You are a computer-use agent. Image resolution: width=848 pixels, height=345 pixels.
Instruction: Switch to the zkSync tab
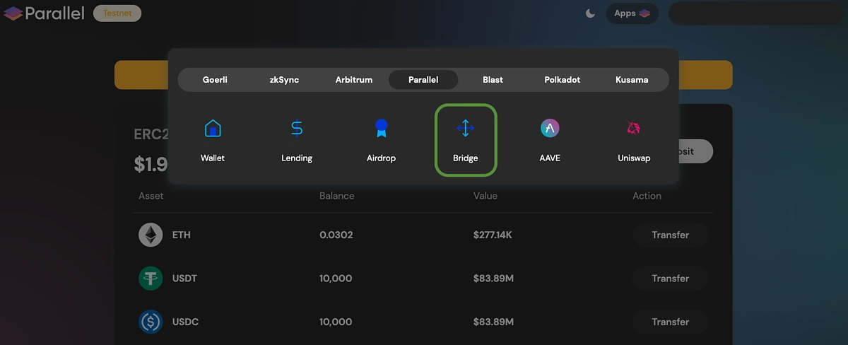coord(284,80)
